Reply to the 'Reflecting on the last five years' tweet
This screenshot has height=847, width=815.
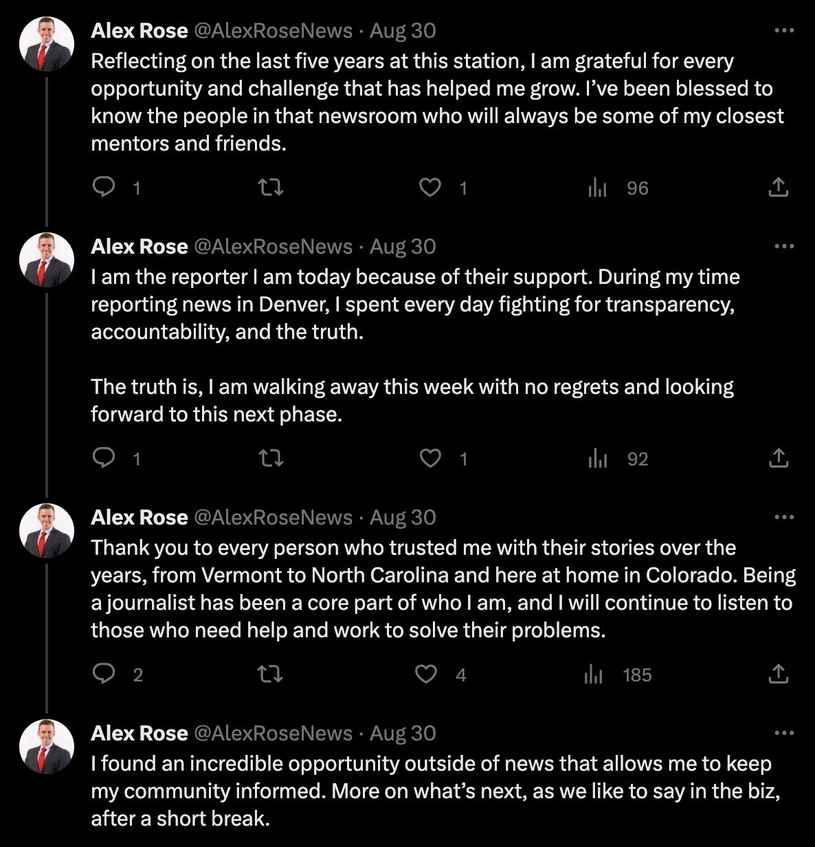(x=103, y=187)
